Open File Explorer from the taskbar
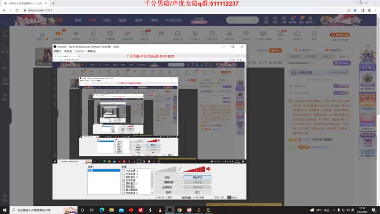 [112, 210]
